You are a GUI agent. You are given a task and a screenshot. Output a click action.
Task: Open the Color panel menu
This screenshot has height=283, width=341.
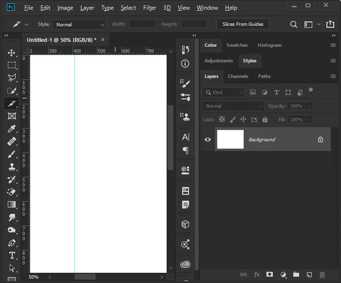click(333, 45)
